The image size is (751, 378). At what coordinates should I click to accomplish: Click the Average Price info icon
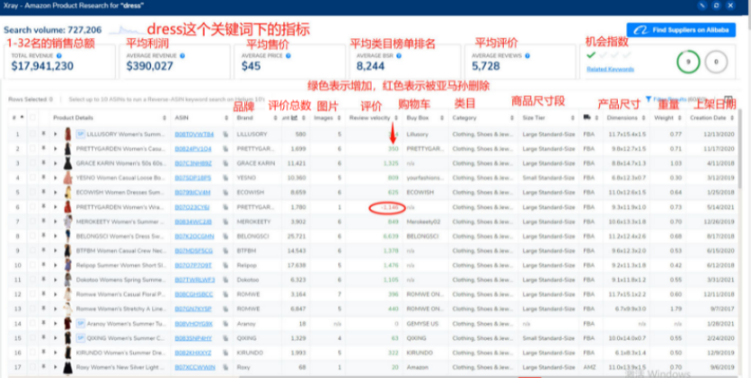tap(288, 55)
